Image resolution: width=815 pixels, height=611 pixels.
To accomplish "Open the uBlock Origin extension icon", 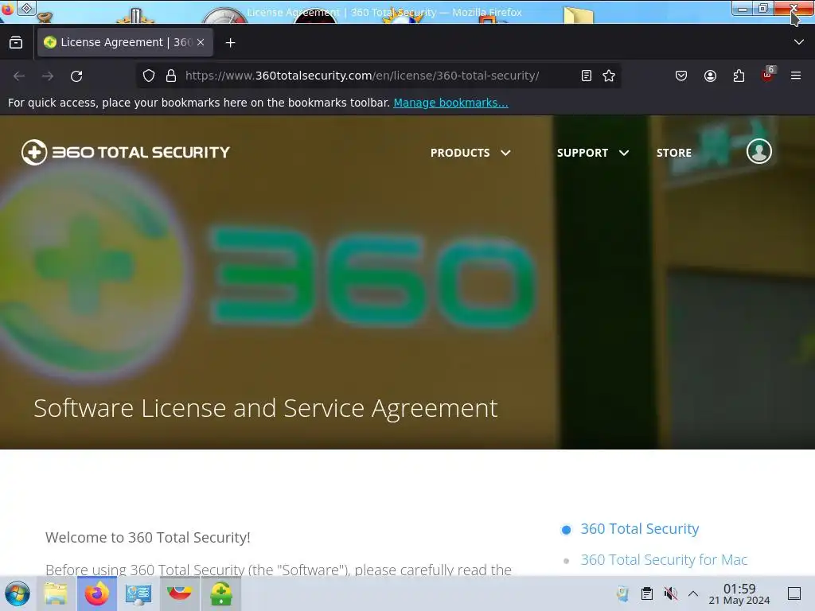I will point(768,75).
